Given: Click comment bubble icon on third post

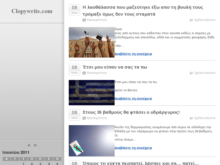Looking at the screenshot, I should [x=191, y=118].
